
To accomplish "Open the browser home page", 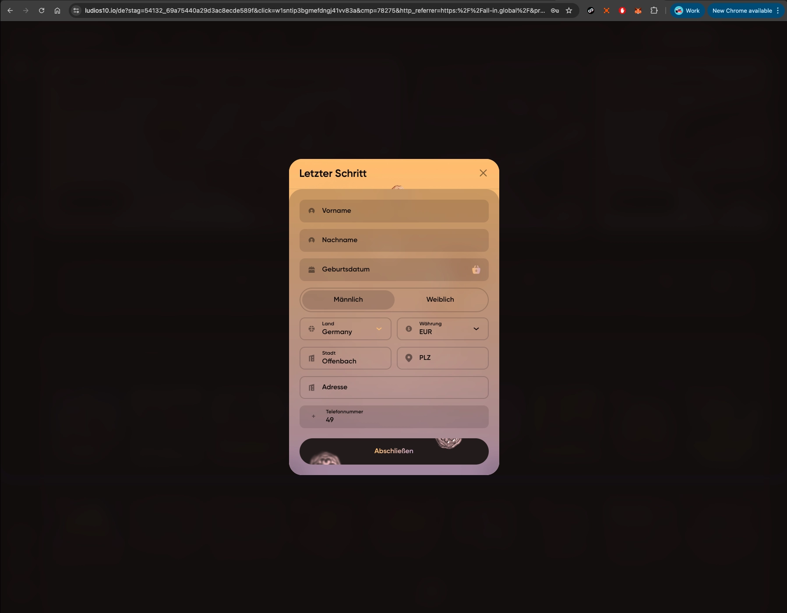I will (x=57, y=11).
